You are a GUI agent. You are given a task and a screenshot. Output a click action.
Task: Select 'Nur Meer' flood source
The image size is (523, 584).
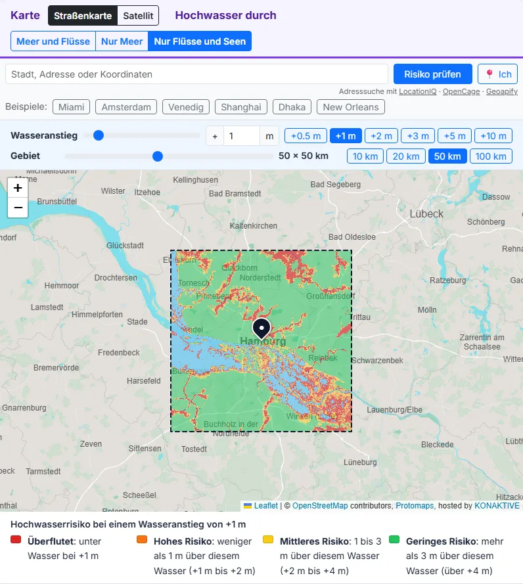(122, 41)
